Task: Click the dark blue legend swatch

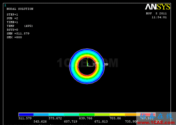Action: [x=26, y=115]
